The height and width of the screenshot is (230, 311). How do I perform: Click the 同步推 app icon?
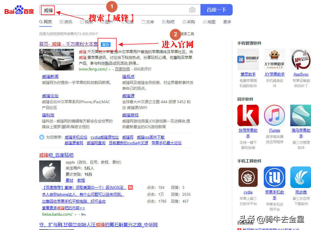pos(300,177)
